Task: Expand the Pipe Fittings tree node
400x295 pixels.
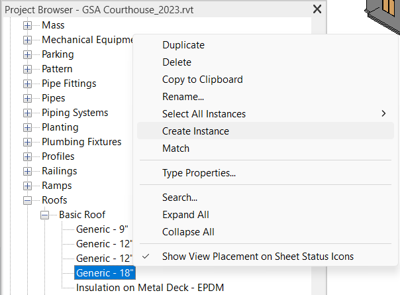Action: coord(28,84)
